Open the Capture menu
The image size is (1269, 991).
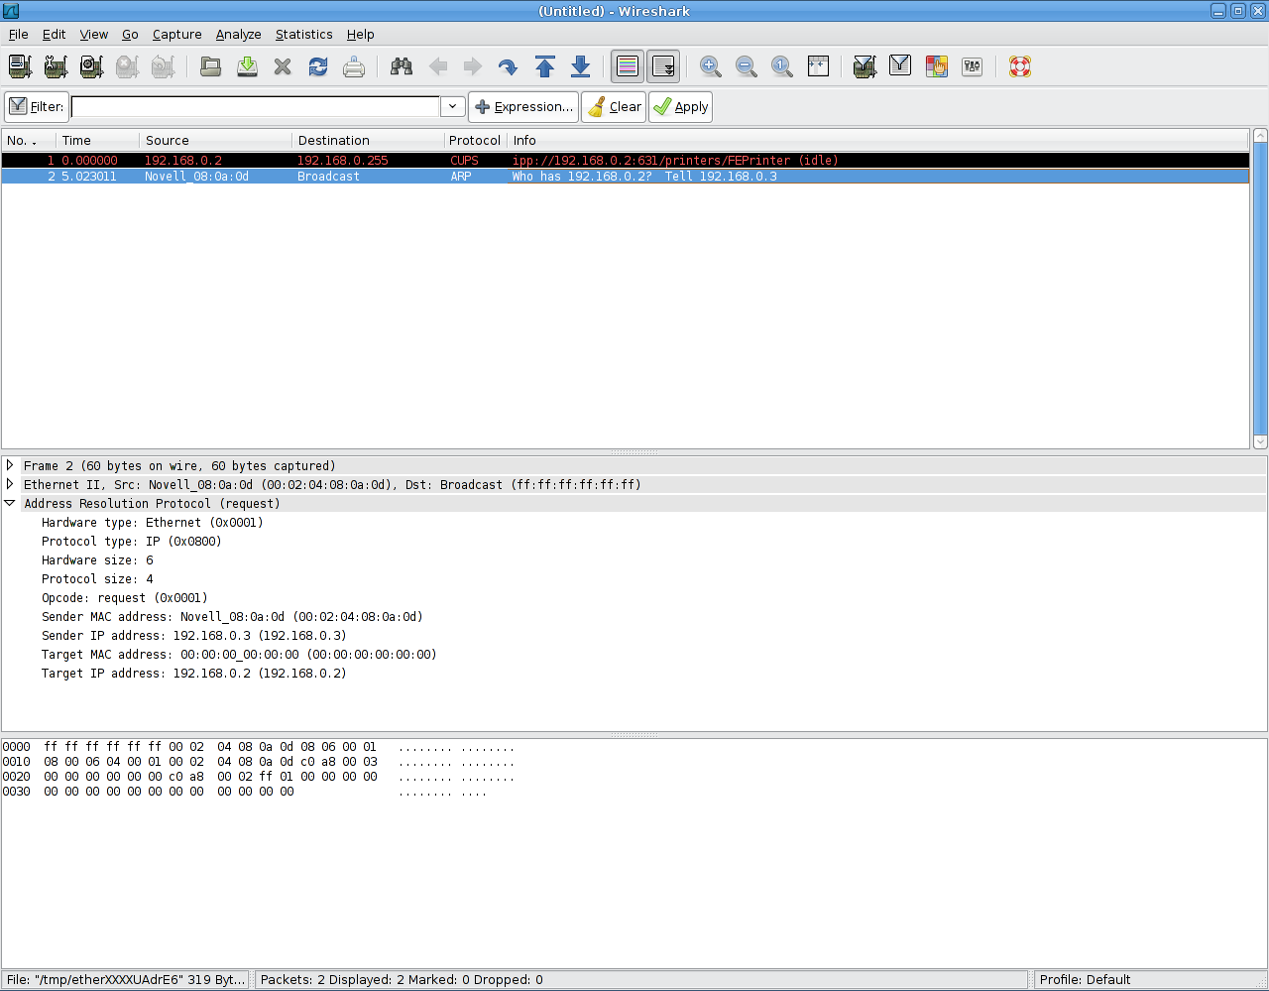coord(177,34)
